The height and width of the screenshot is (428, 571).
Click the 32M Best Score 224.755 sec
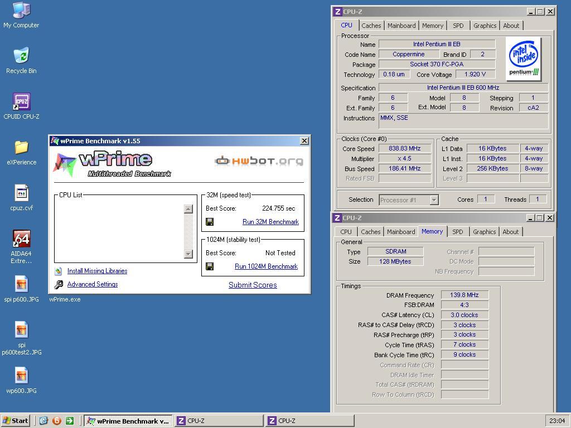279,208
